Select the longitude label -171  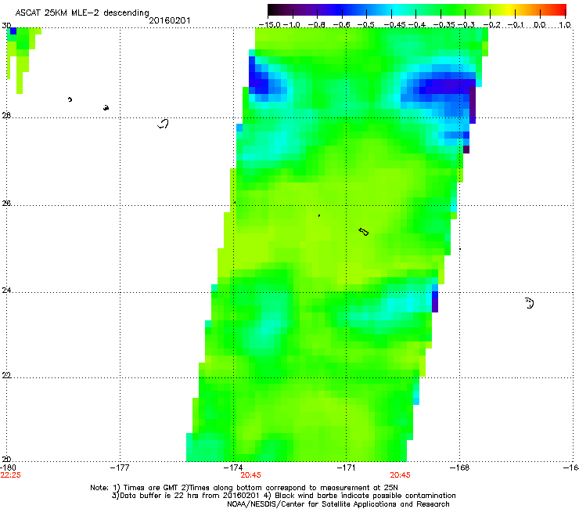[x=346, y=467]
